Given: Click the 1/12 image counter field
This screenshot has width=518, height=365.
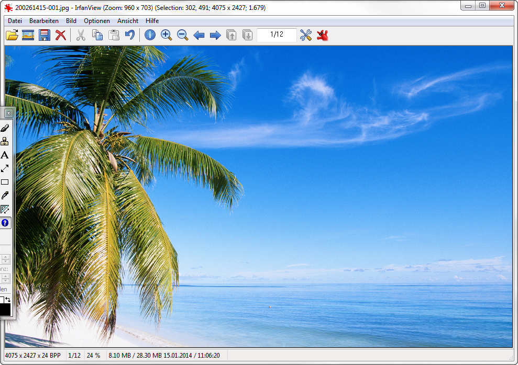Looking at the screenshot, I should point(277,35).
